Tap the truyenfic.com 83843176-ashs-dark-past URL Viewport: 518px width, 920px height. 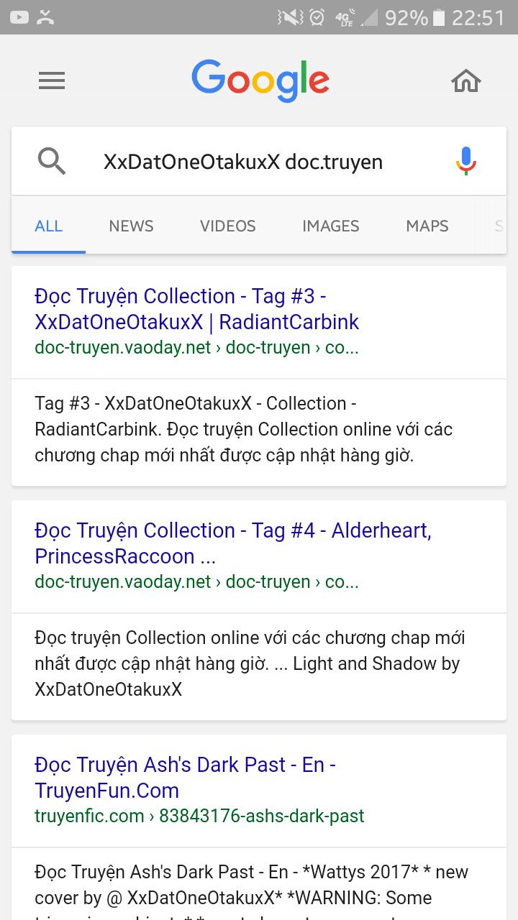coord(199,816)
